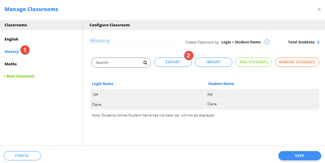Click Claire's student name cell
This screenshot has height=163, width=325.
pos(212,104)
